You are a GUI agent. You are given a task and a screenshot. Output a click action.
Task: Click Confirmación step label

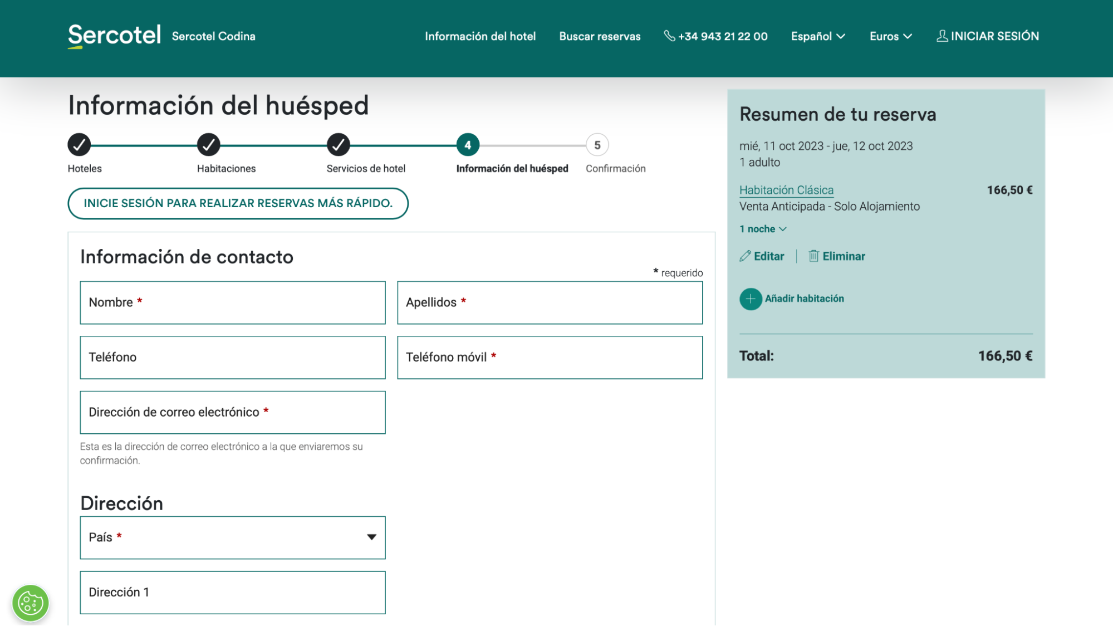[x=616, y=169]
